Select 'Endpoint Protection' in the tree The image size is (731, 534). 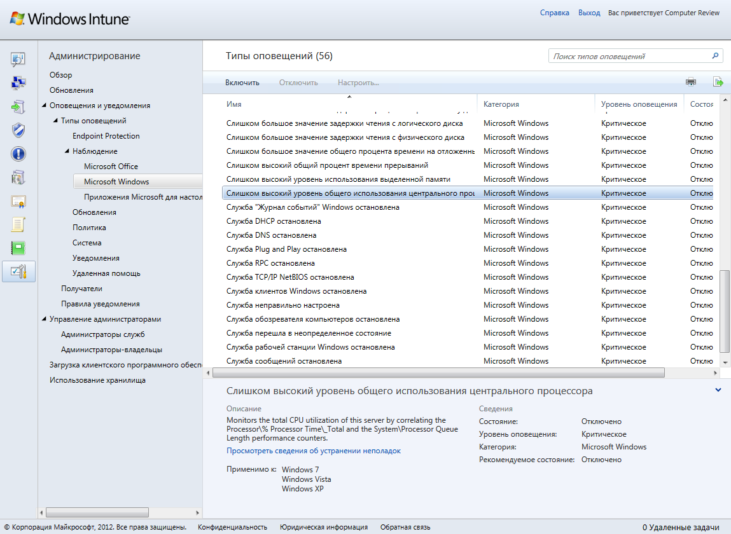[x=106, y=136]
